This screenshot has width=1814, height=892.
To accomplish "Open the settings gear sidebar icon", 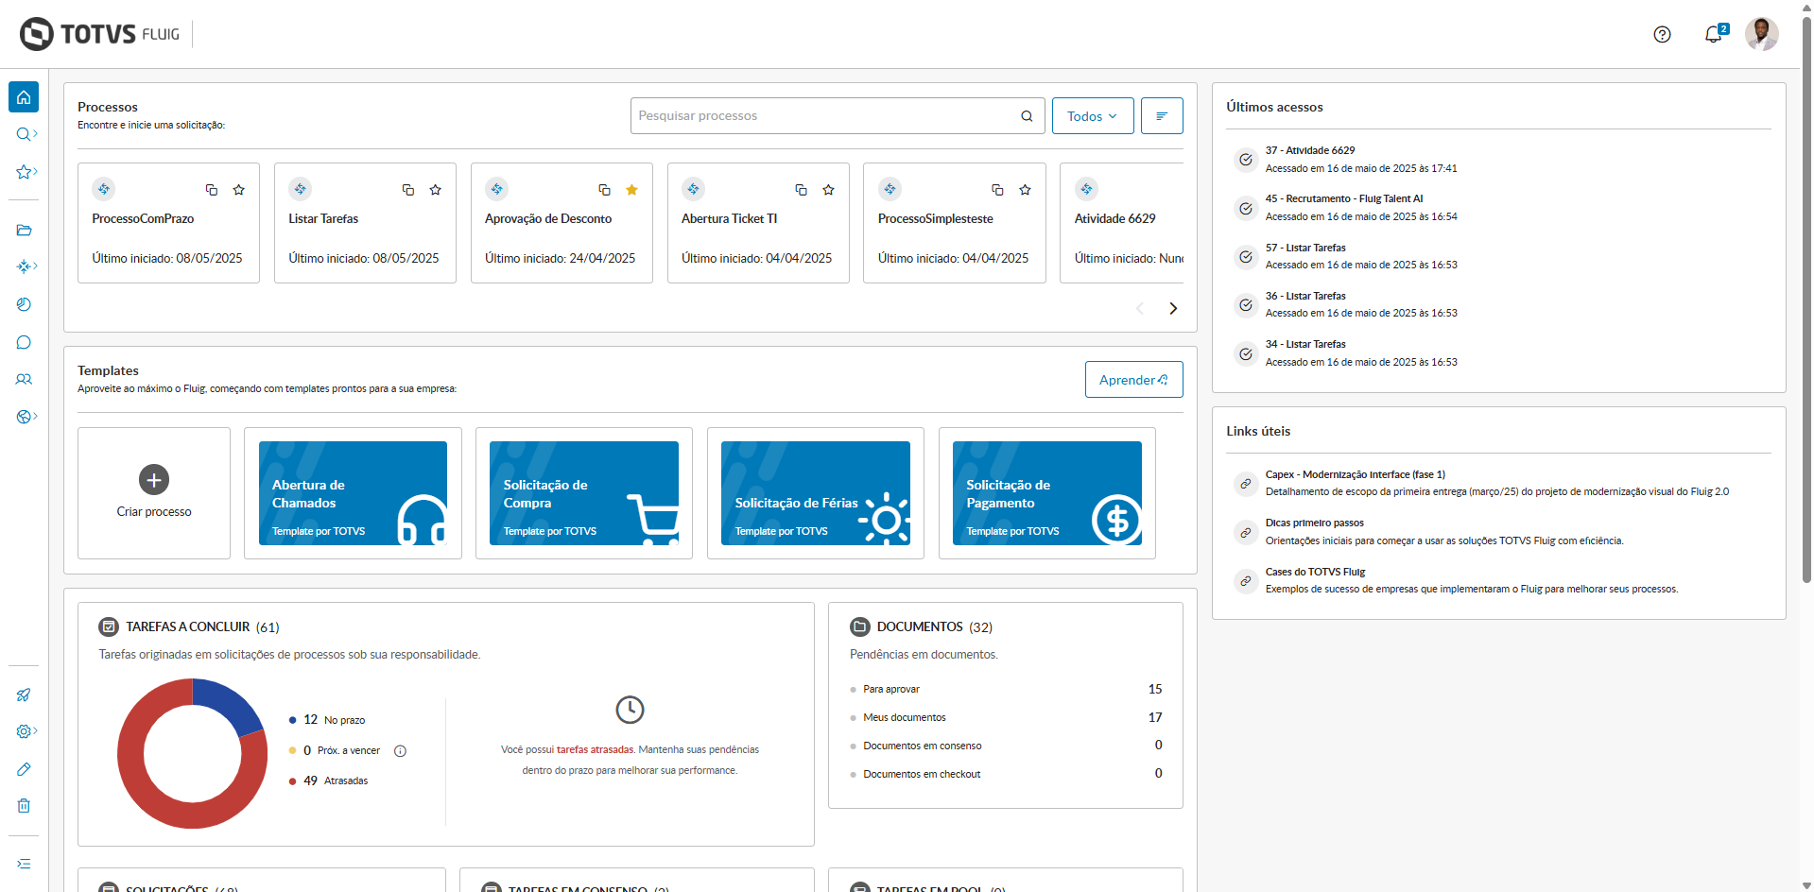I will pos(26,731).
